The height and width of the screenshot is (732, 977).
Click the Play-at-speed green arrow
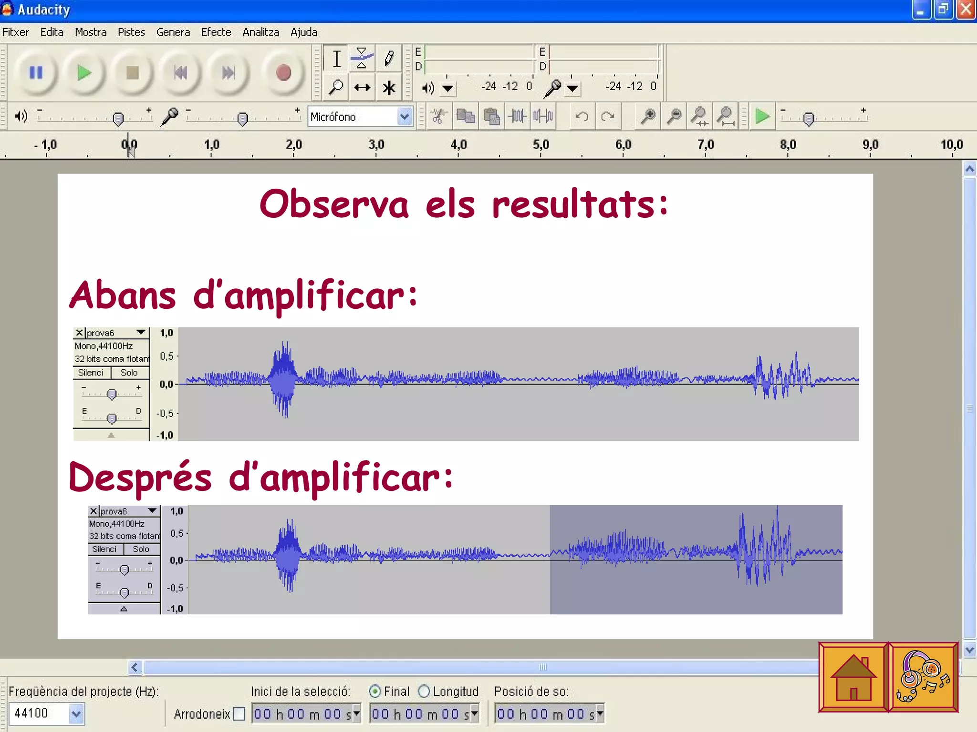click(x=762, y=116)
